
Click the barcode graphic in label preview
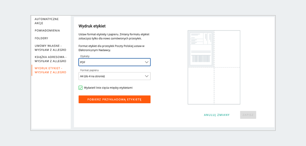201,58
